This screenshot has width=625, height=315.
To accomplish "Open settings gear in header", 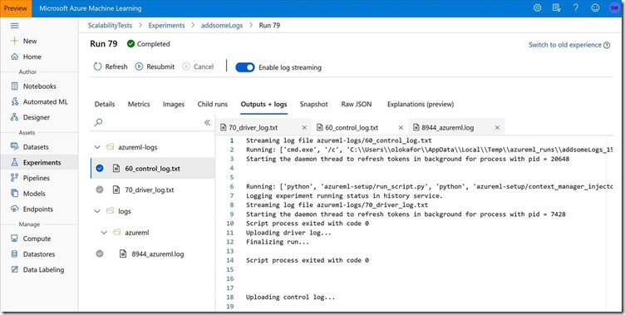I will point(537,8).
